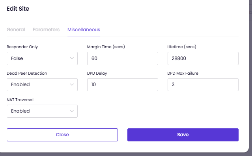Select the Miscellaneous tab
The height and width of the screenshot is (156, 252).
click(84, 30)
